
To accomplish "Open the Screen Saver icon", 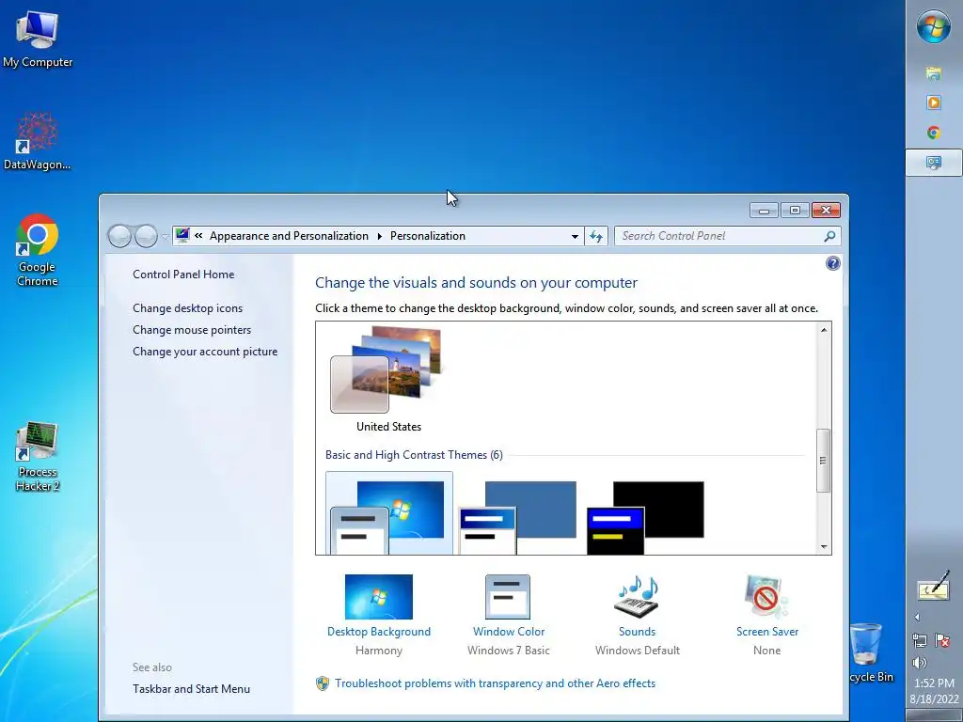I will click(766, 597).
